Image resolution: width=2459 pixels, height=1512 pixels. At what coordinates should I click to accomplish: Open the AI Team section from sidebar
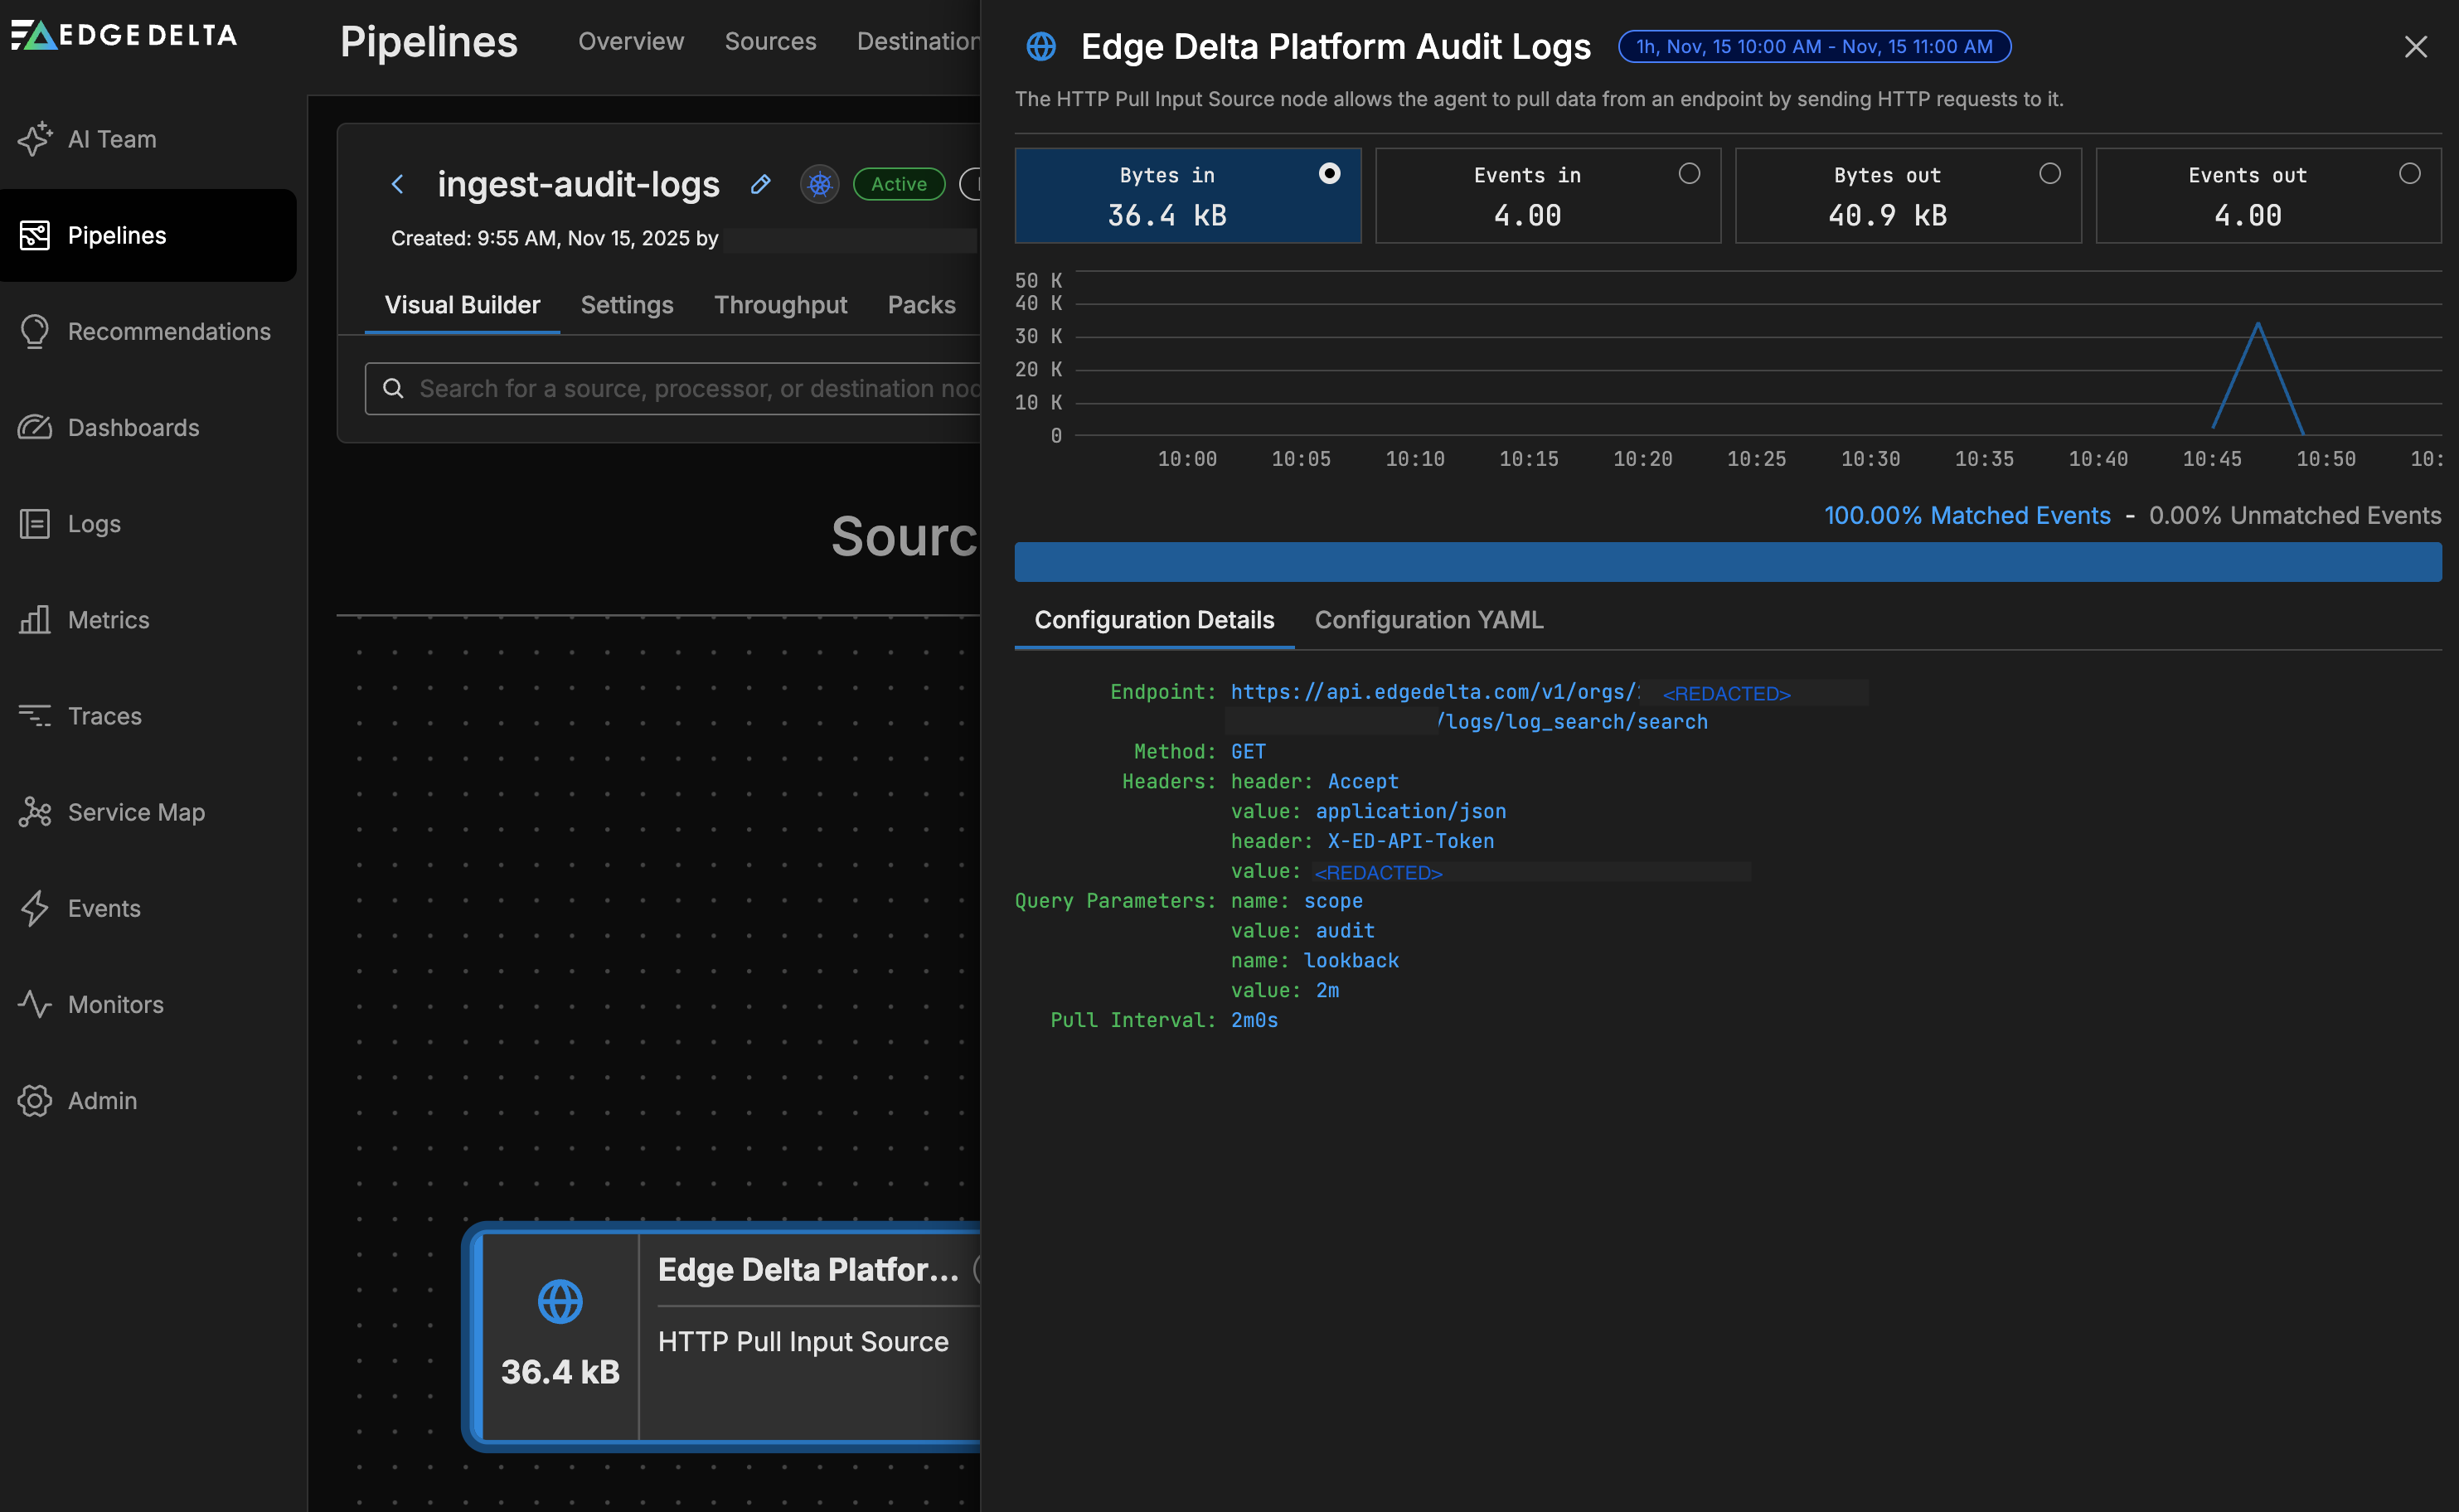click(x=112, y=139)
